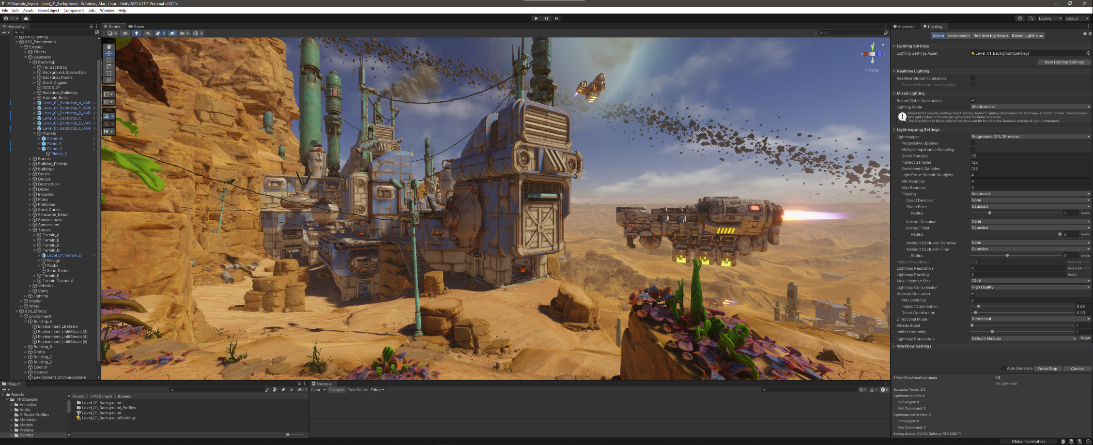This screenshot has width=1093, height=445.
Task: Click the global search magnifier icon
Action: [x=1031, y=18]
